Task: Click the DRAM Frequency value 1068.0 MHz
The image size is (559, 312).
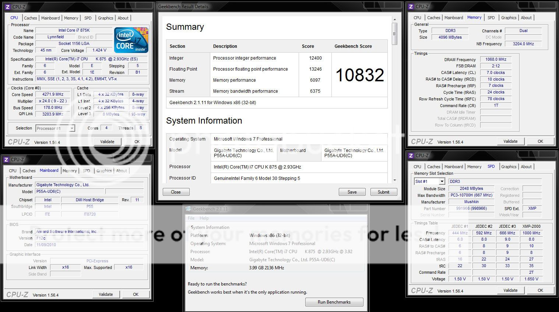Action: [x=496, y=59]
